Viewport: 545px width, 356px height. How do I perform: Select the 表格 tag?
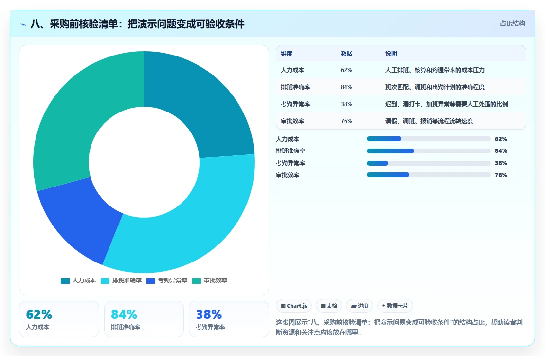click(x=329, y=306)
